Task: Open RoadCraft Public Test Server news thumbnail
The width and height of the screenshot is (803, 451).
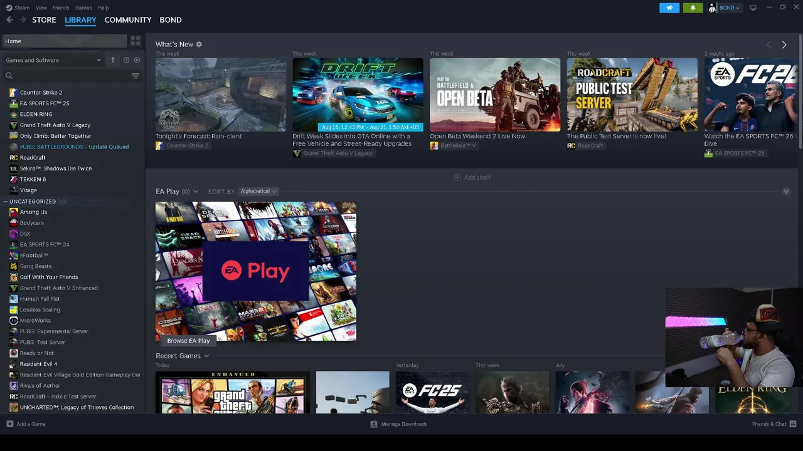Action: pyautogui.click(x=632, y=95)
